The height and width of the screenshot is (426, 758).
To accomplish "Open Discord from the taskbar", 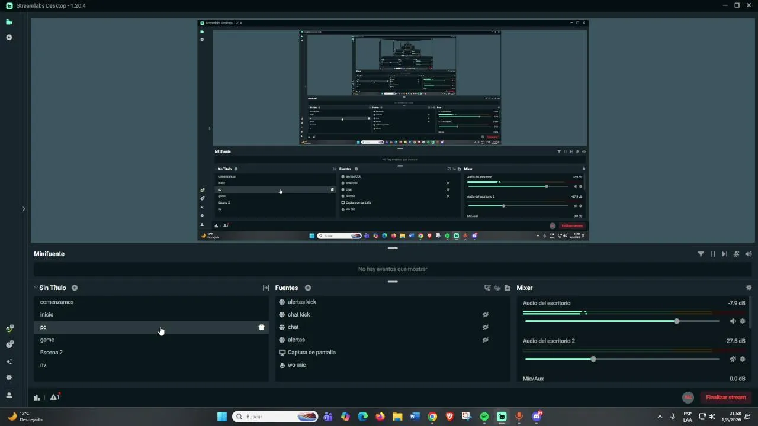I will tap(537, 417).
